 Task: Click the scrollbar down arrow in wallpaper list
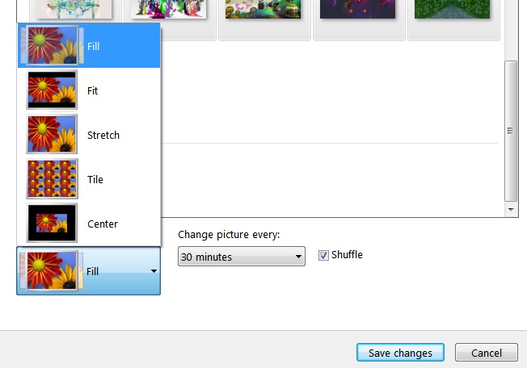coord(510,209)
